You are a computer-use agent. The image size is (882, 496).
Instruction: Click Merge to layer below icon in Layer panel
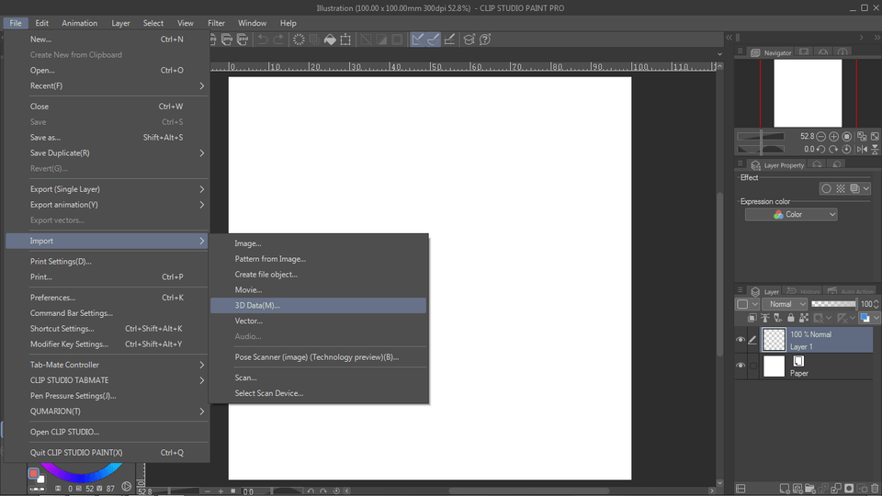836,488
